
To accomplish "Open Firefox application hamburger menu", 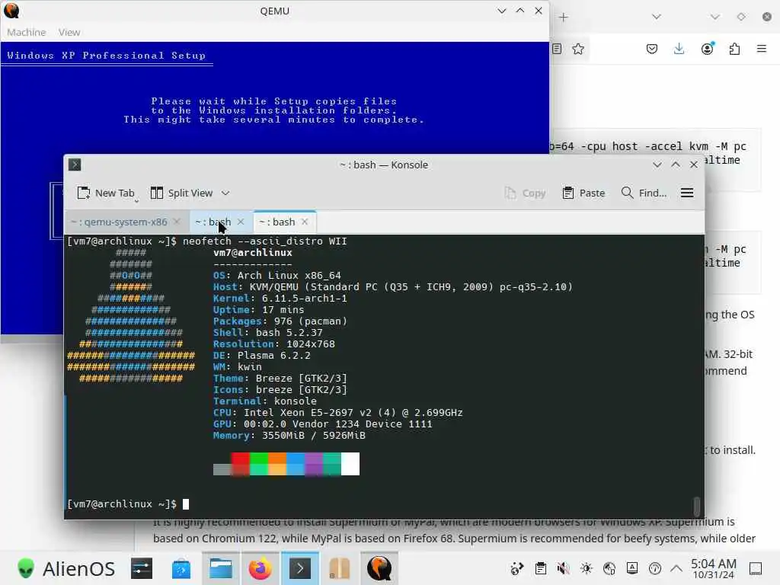I will pos(762,49).
